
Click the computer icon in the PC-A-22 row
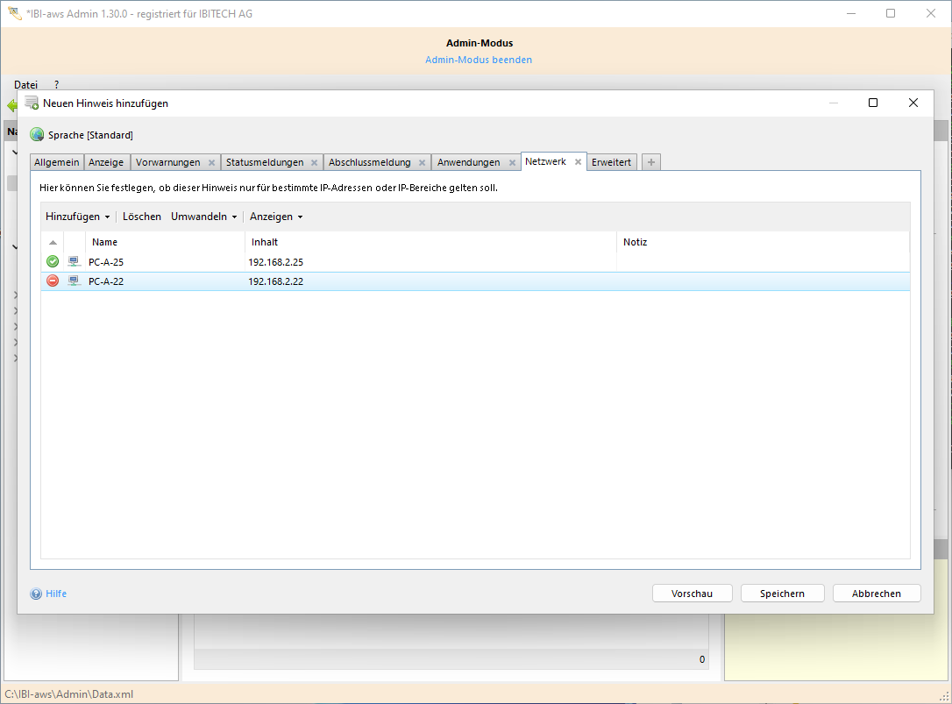75,281
